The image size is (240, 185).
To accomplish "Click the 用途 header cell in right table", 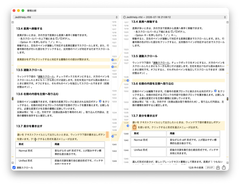I will pyautogui.click(x=193, y=134).
